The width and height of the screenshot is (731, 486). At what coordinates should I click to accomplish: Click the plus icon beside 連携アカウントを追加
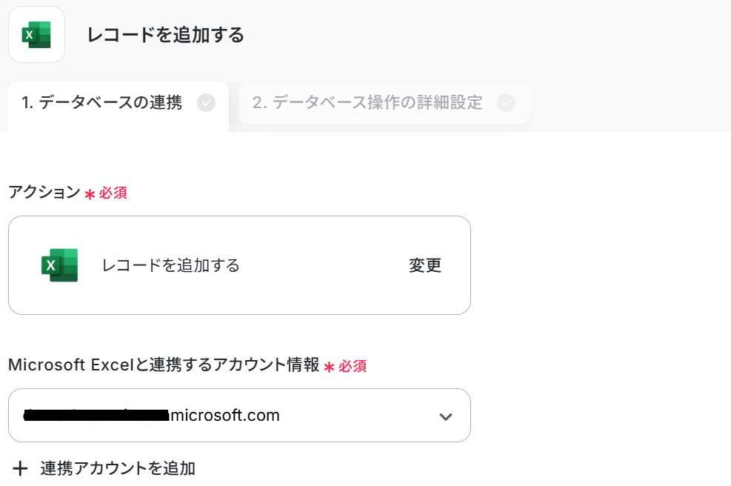pos(21,468)
